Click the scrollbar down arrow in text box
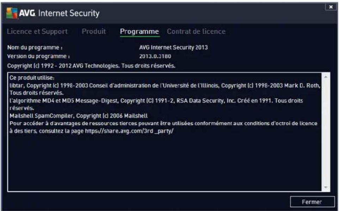339x211 pixels. (326, 187)
